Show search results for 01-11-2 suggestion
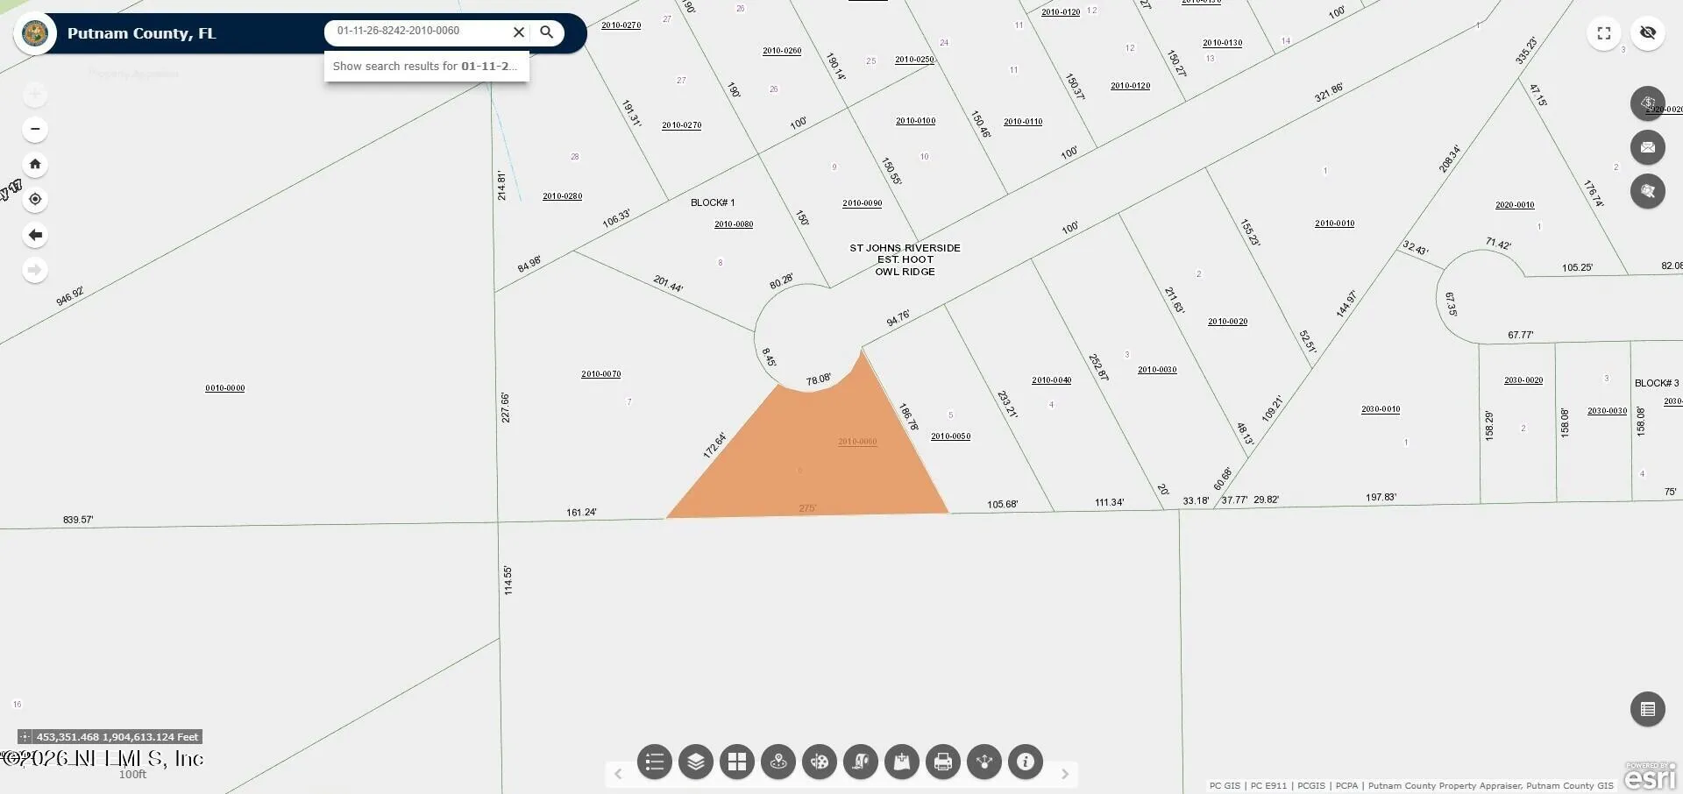 point(426,67)
